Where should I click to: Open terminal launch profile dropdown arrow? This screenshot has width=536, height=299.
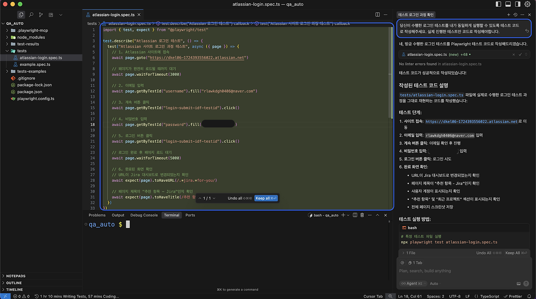[x=348, y=215]
